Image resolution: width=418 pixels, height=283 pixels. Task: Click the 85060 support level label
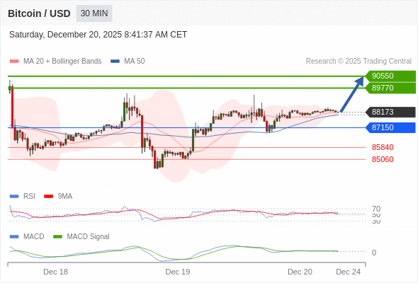383,159
